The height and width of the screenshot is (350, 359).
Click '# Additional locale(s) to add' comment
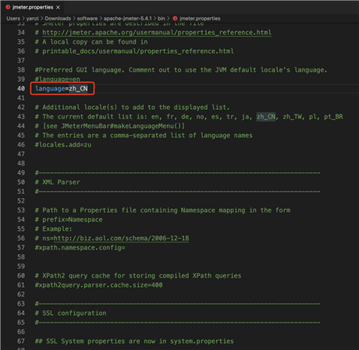point(133,108)
